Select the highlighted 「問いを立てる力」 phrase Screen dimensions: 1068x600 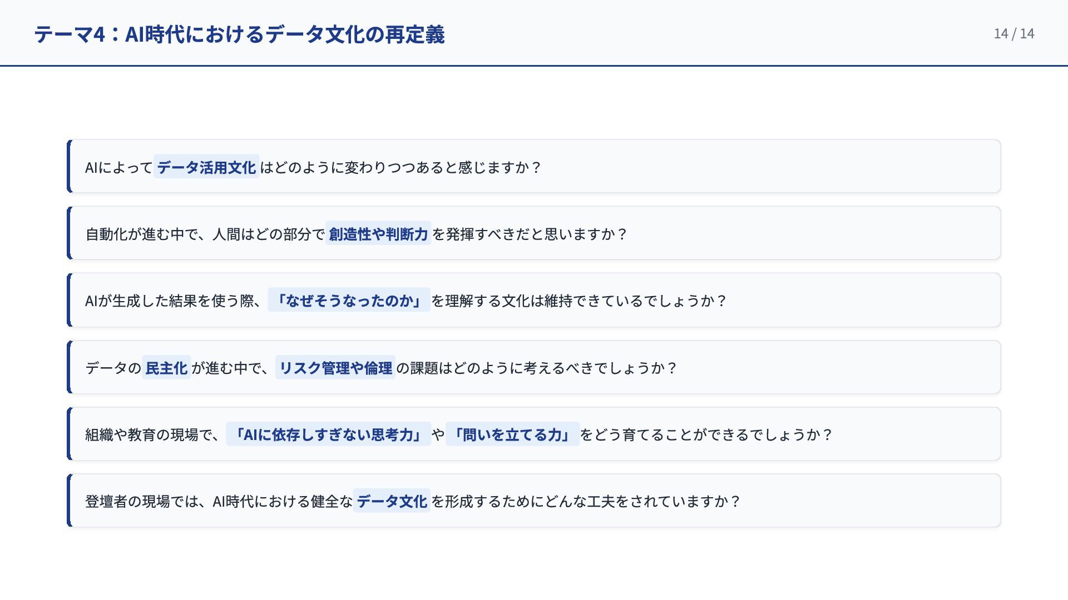(x=512, y=434)
